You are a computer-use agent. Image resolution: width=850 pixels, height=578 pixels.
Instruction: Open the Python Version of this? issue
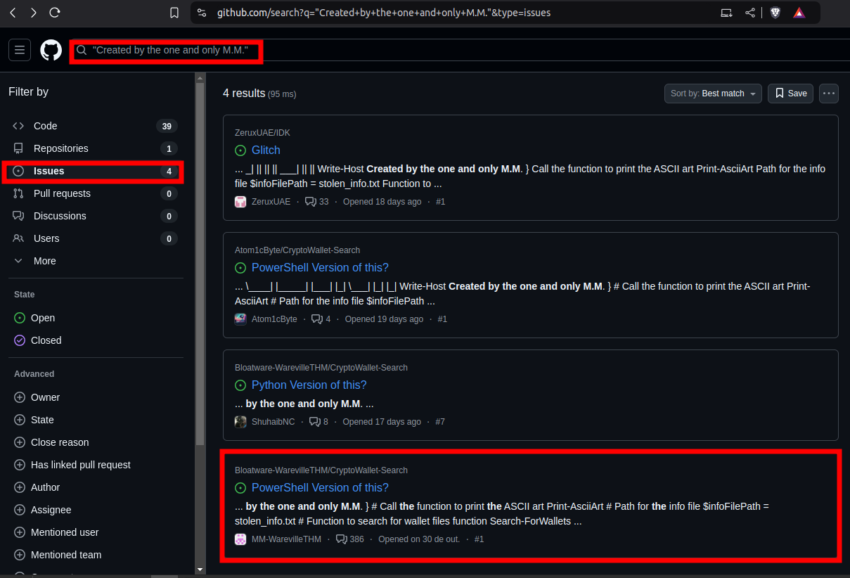(x=309, y=385)
